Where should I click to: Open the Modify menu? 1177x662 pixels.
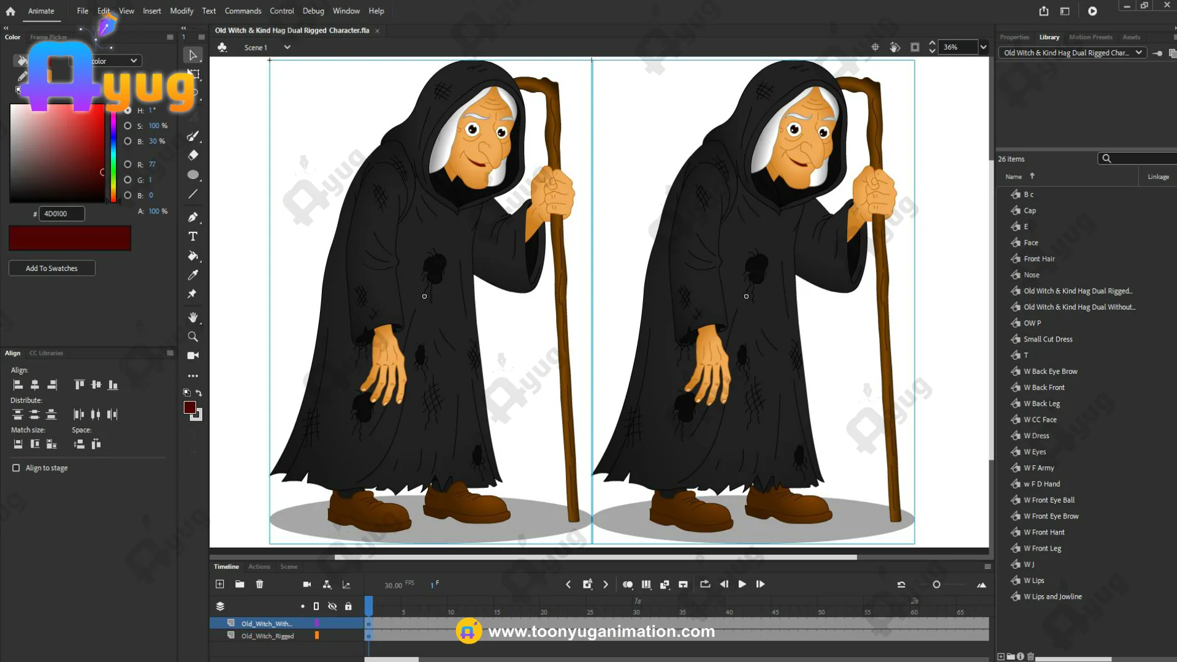click(x=181, y=11)
